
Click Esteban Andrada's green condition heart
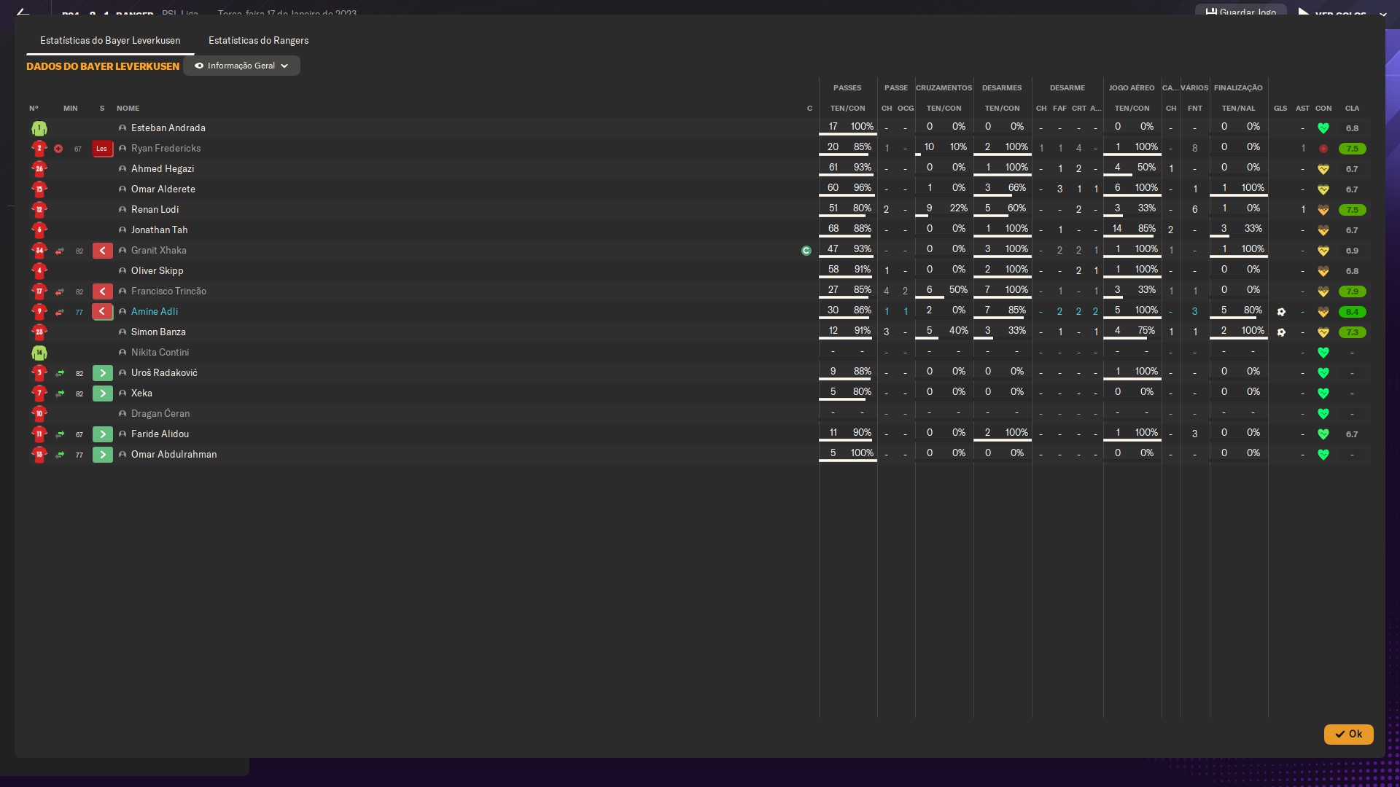tap(1323, 128)
